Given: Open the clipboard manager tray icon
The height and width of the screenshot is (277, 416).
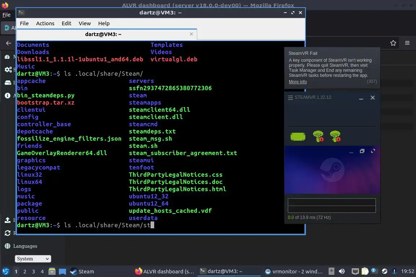Looking at the screenshot, I should click(365, 271).
